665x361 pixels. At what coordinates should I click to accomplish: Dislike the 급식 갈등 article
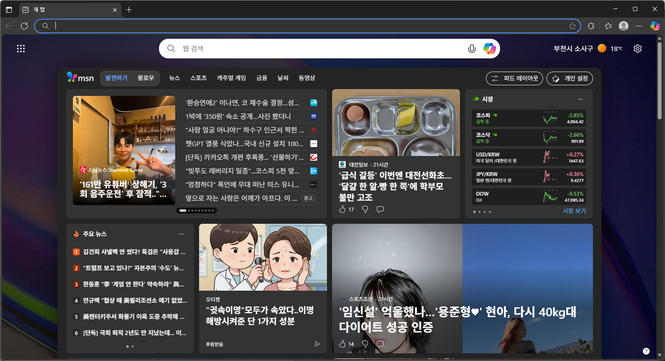(364, 209)
